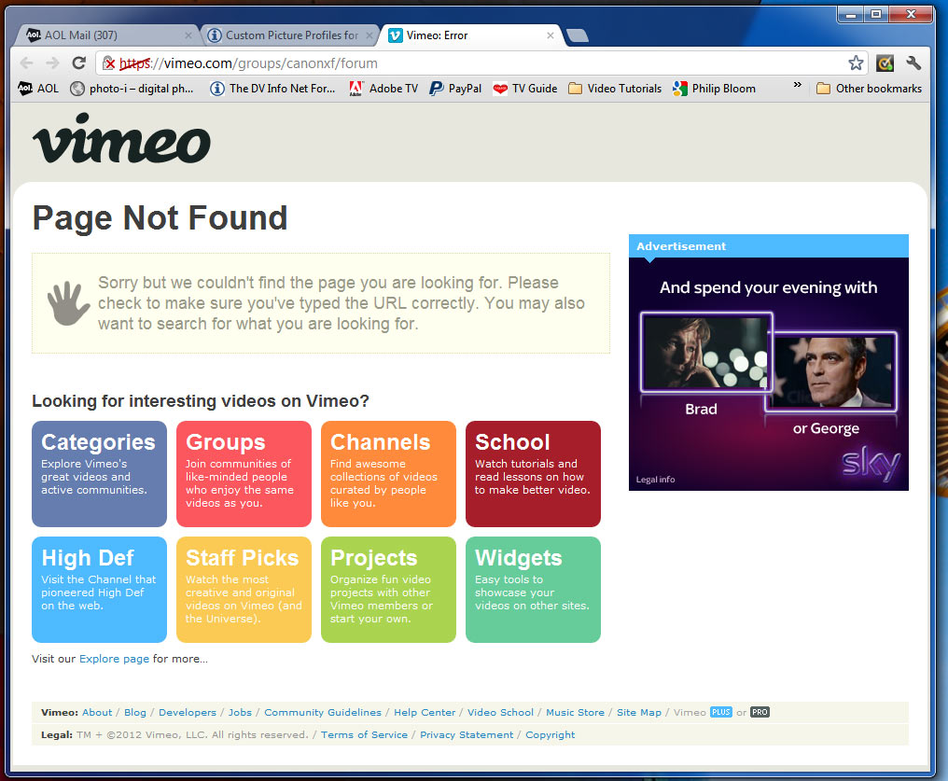Close the Custom Picture Profiles tab
This screenshot has height=781, width=948.
[369, 35]
